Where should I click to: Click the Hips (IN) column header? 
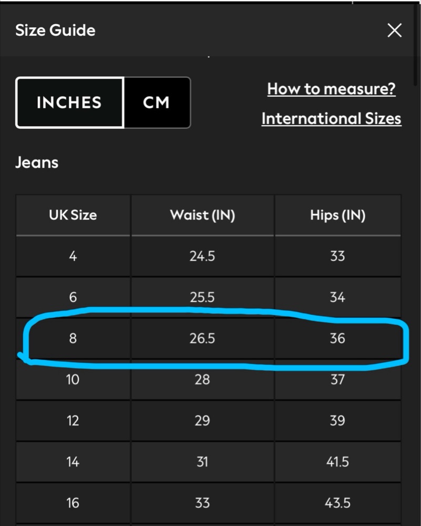pos(337,215)
